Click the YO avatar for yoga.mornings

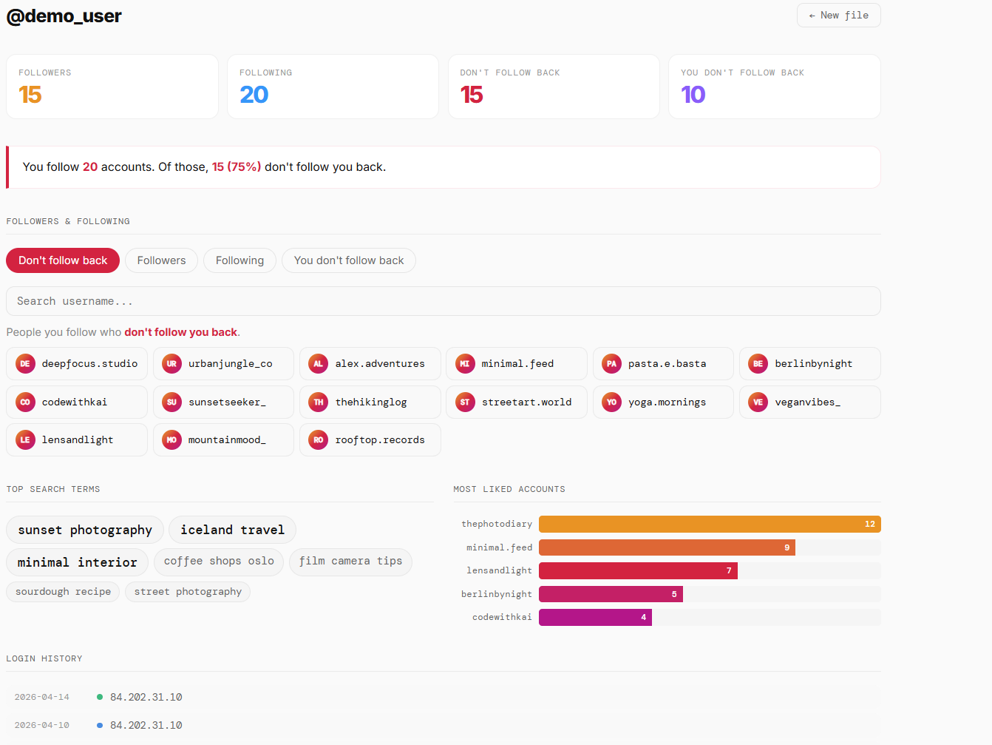coord(611,402)
